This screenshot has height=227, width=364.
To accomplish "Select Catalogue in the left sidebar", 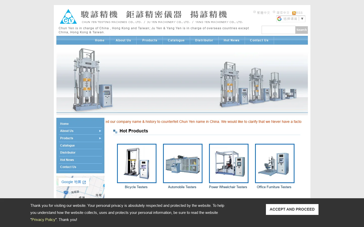I will 80,146.
